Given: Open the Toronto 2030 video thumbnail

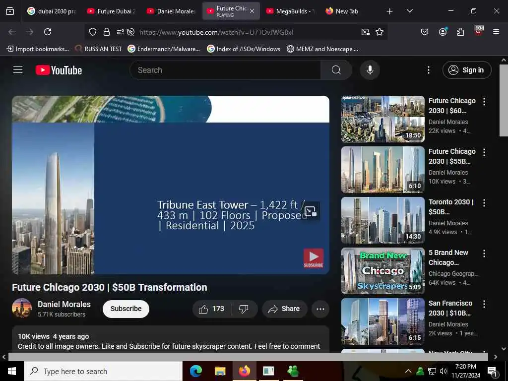Looking at the screenshot, I should coord(382,220).
